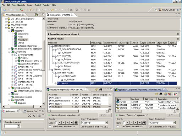Click the Str_ToLower procedure icon
The image size is (182, 136).
pyautogui.click(x=50, y=104)
